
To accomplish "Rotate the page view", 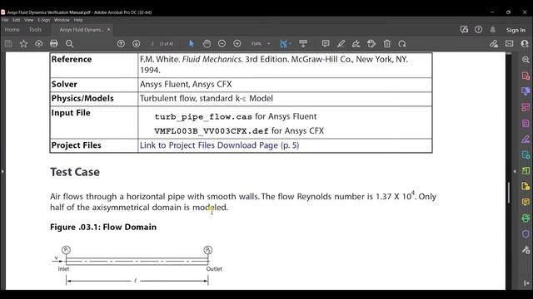I will tap(402, 44).
